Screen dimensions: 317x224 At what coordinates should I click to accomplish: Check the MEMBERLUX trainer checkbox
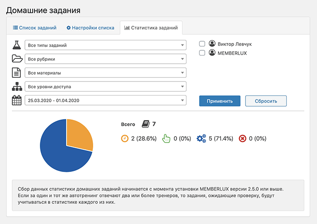point(202,53)
